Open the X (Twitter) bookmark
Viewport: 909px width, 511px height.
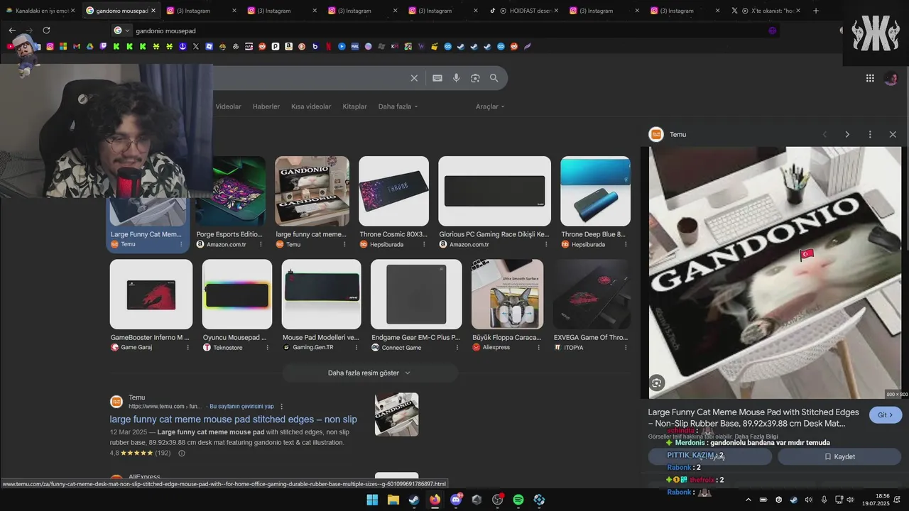click(196, 46)
